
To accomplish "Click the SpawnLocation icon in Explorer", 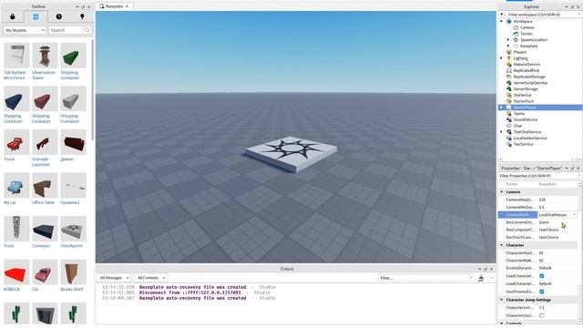I will (x=516, y=40).
